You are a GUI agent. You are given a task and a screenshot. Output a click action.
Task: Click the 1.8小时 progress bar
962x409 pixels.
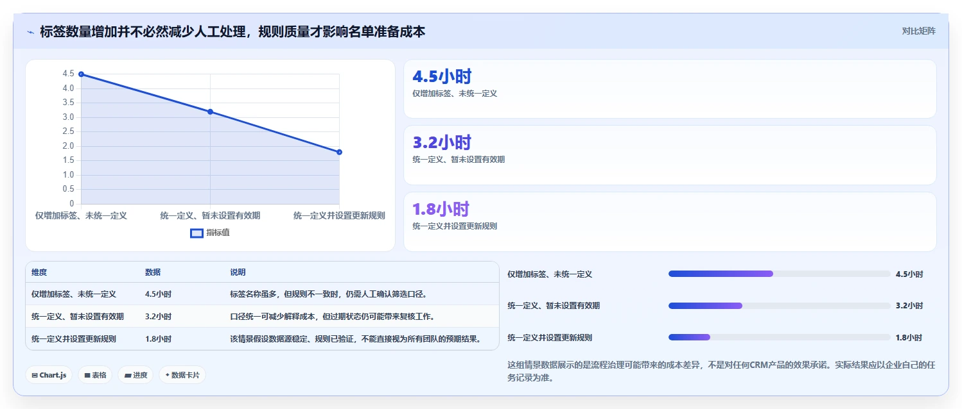pyautogui.click(x=780, y=337)
